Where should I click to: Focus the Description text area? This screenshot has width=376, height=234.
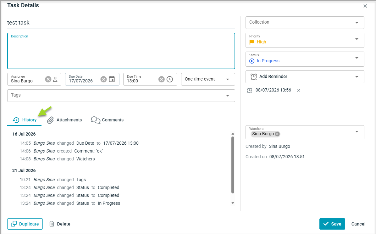click(x=121, y=51)
